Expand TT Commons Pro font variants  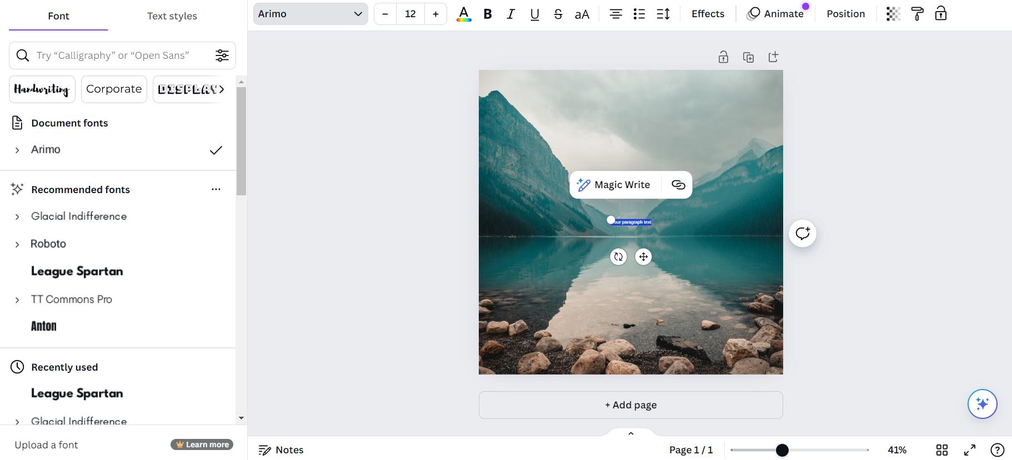[x=17, y=300]
